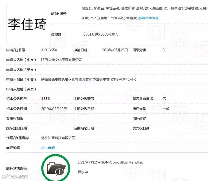Click the 商标类型 label

139,109
